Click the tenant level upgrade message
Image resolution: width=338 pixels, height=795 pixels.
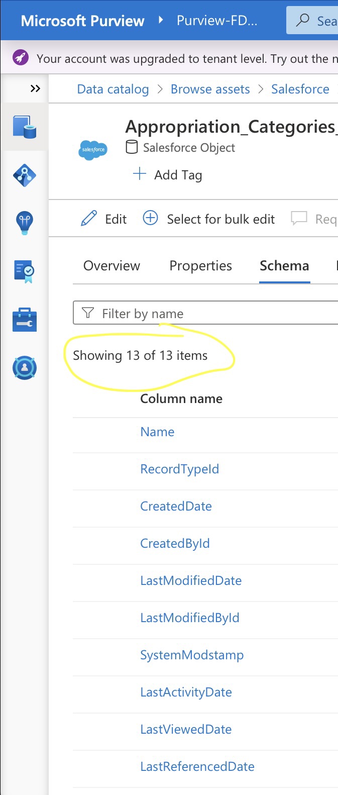(x=187, y=58)
